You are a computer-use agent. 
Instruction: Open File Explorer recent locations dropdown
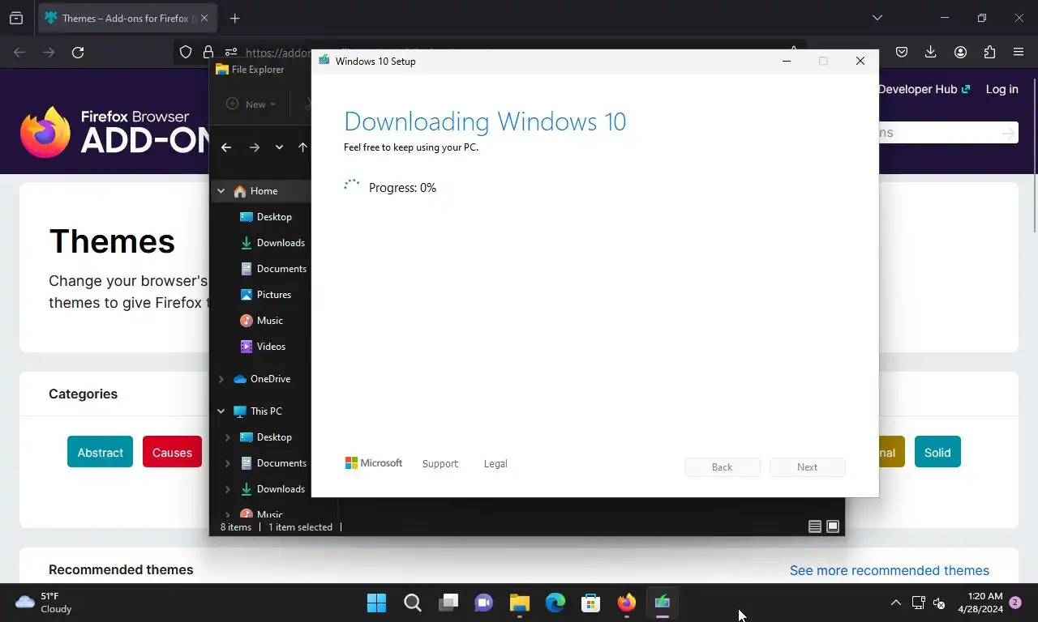(x=279, y=147)
